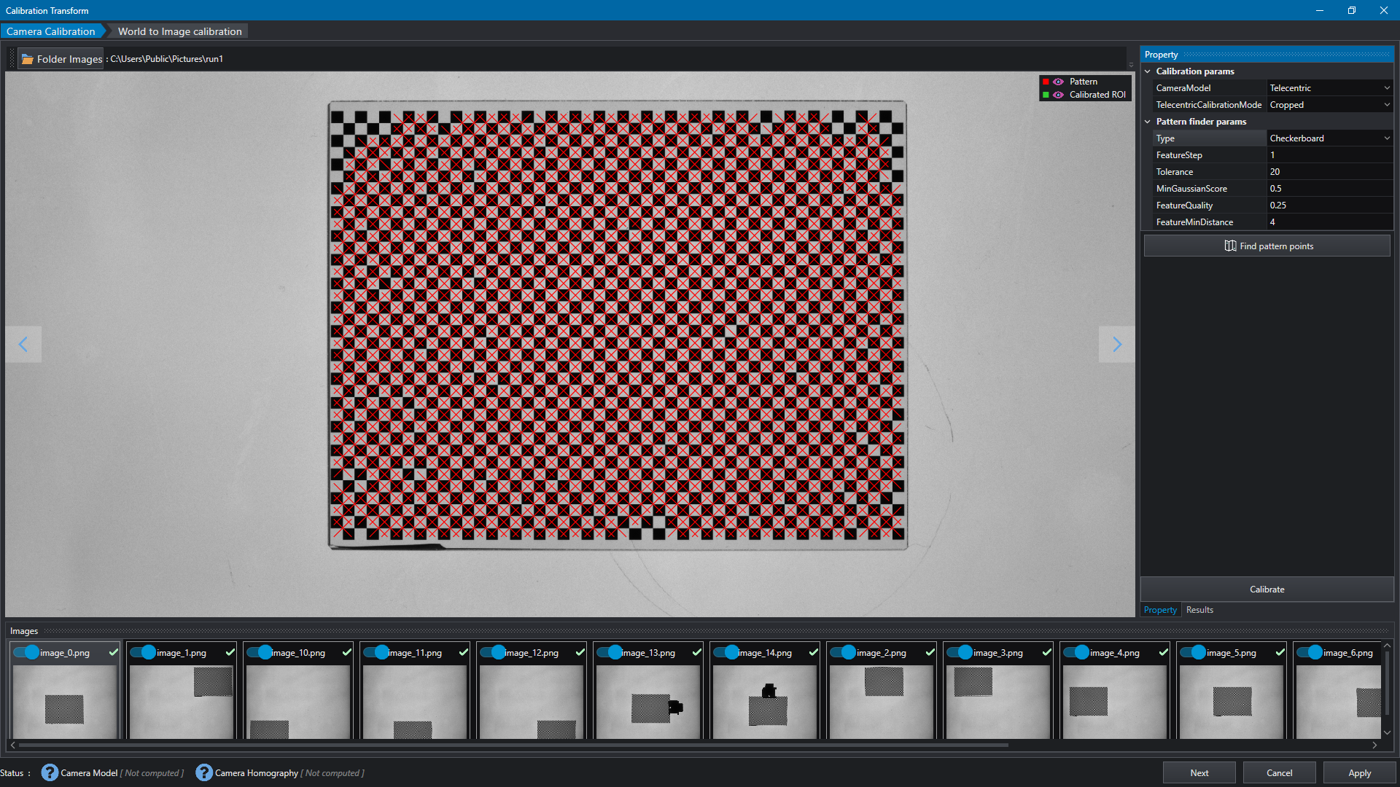Screen dimensions: 1400x787
Task: Expand the toolbar overflow arrow
Action: tap(1131, 65)
